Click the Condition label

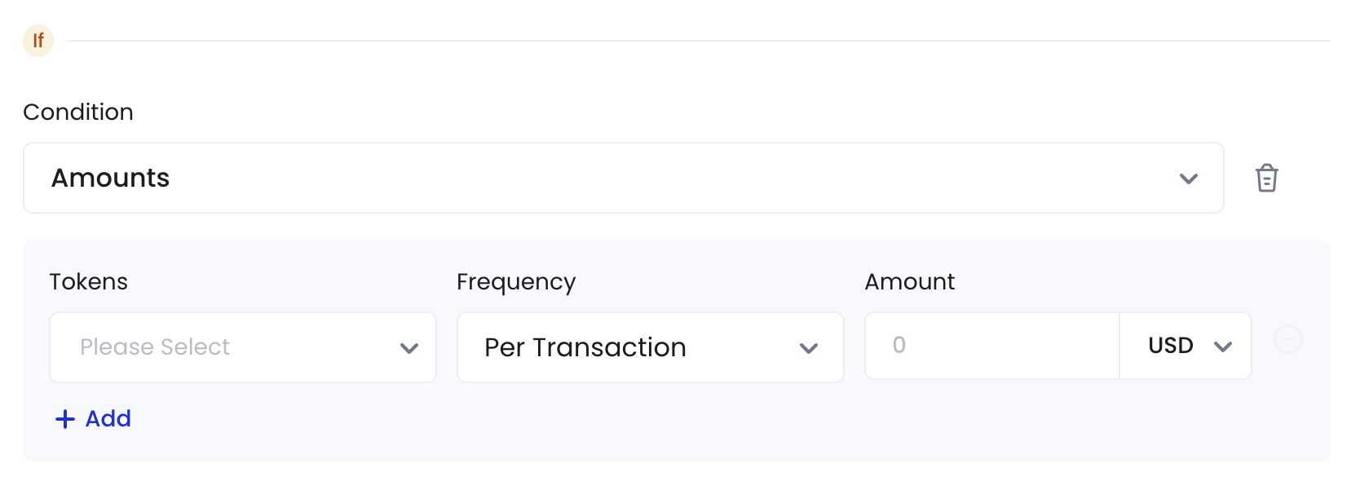78,112
